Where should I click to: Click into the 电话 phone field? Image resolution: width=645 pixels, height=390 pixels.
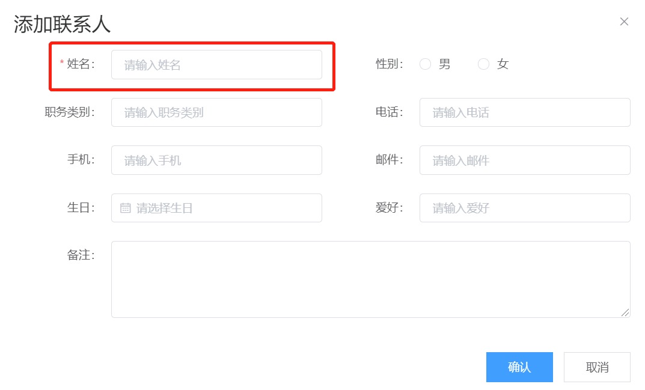click(x=524, y=112)
